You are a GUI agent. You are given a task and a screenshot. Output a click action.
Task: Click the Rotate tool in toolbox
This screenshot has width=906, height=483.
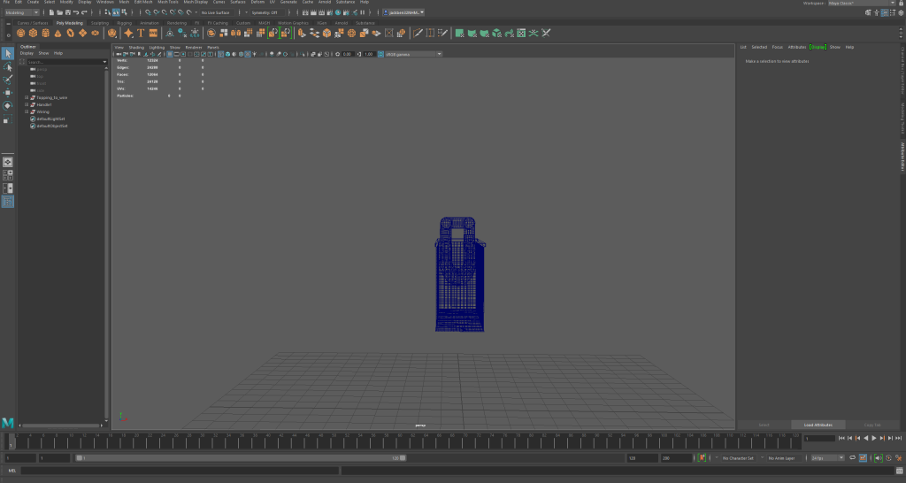[x=7, y=105]
